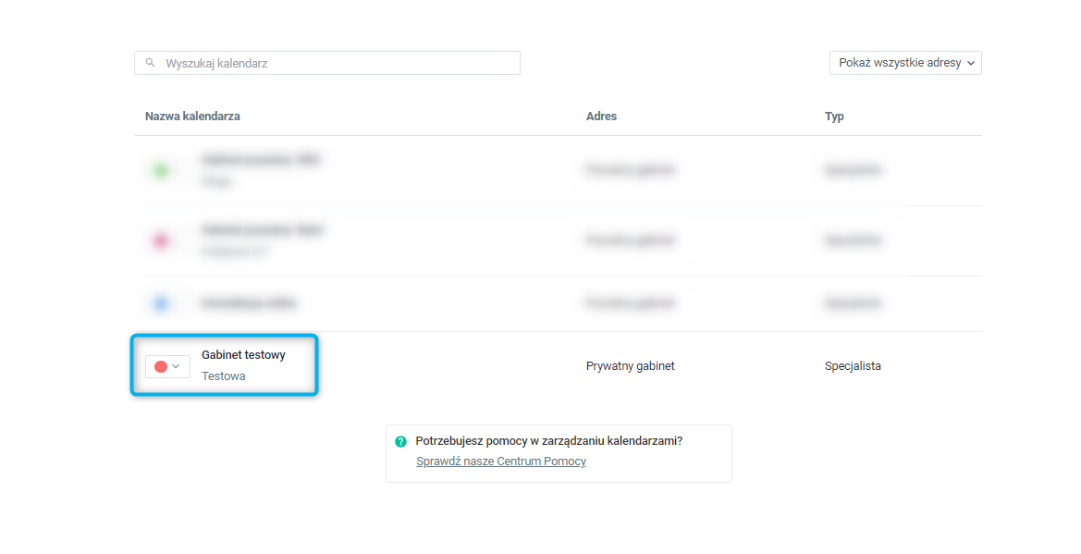The height and width of the screenshot is (554, 1081).
Task: Click the search magnifier icon
Action: coord(150,62)
